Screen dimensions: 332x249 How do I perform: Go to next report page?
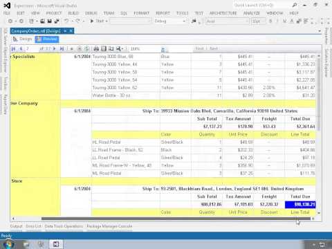click(54, 48)
